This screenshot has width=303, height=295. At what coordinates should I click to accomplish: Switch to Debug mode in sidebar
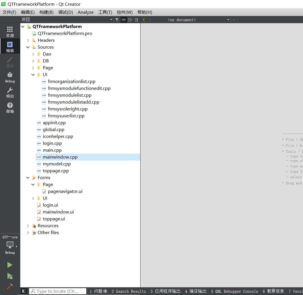tap(10, 77)
